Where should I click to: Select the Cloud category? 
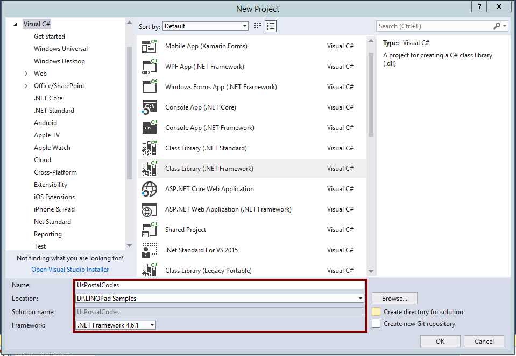click(43, 160)
